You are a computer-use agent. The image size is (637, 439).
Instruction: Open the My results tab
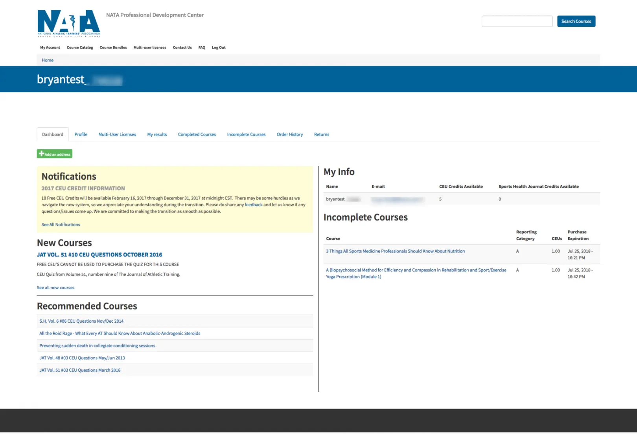(x=157, y=134)
